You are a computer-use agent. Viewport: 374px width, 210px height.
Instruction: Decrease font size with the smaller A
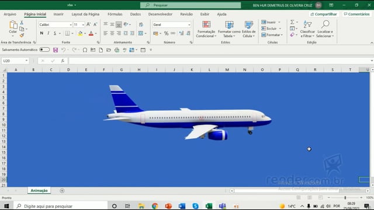point(95,24)
